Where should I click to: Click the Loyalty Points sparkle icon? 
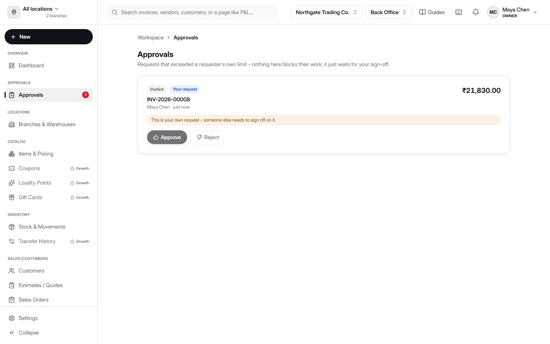coord(12,183)
